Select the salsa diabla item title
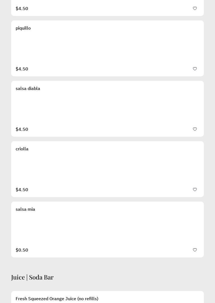The height and width of the screenshot is (303, 215). click(x=28, y=89)
